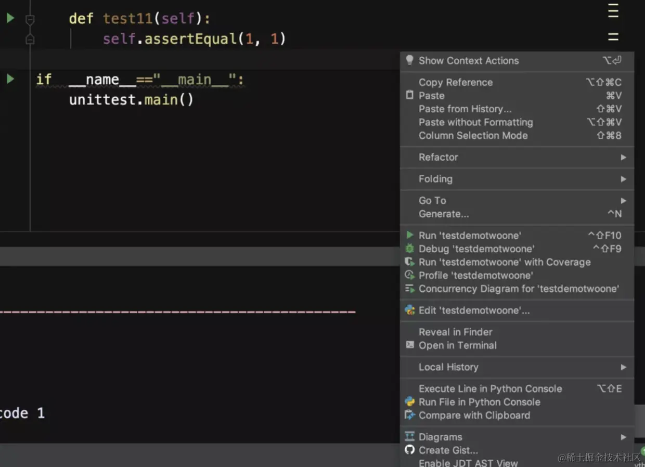The image size is (645, 467).
Task: Enable Column Selection Mode
Action: click(x=517, y=135)
